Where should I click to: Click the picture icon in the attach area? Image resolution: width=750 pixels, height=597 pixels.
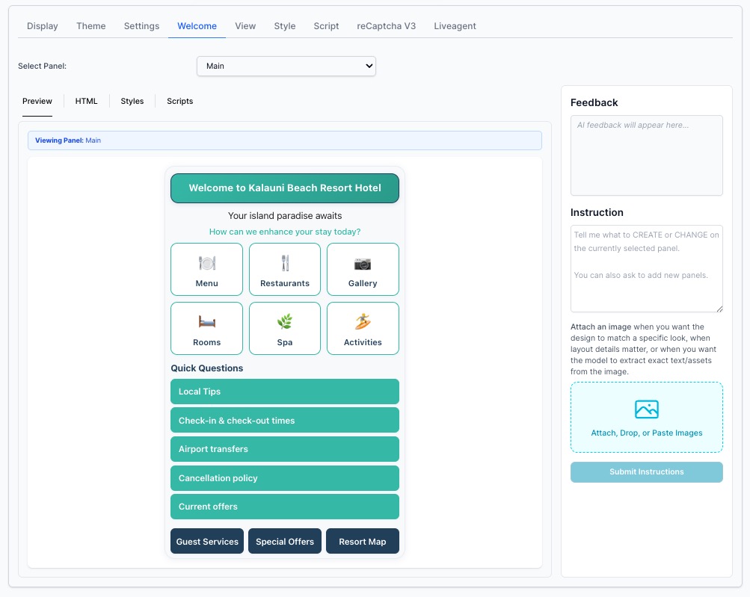[x=646, y=407]
